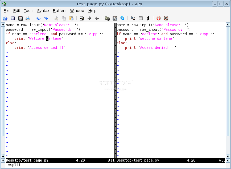The height and width of the screenshot is (169, 231).
Task: Click the left scrollbar's bottom down arrow
Action: coord(3,160)
